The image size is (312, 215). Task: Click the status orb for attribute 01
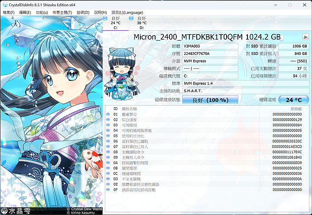(108, 114)
